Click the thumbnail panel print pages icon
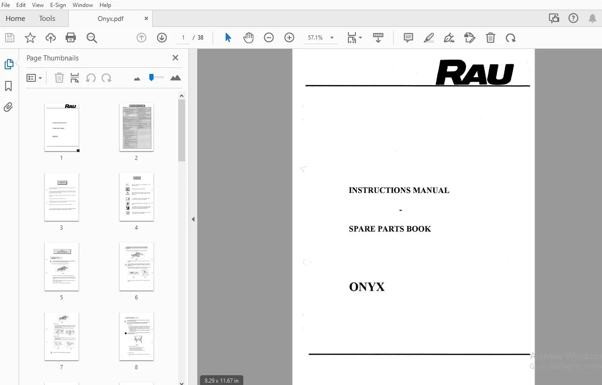The image size is (602, 385). tap(74, 78)
